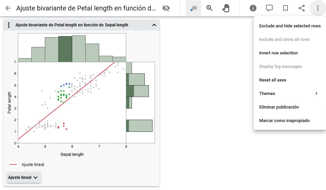326x190 pixels.
Task: Open the Themes submenu
Action: [289, 94]
